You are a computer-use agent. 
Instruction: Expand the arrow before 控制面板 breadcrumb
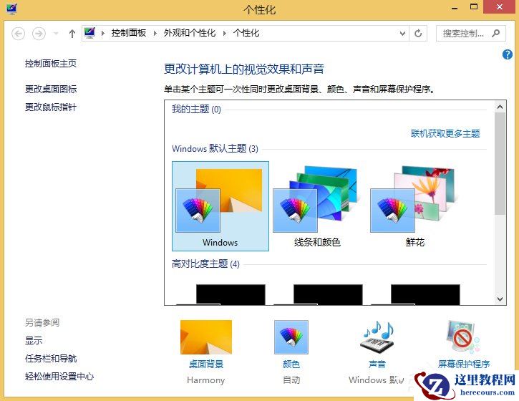point(103,33)
